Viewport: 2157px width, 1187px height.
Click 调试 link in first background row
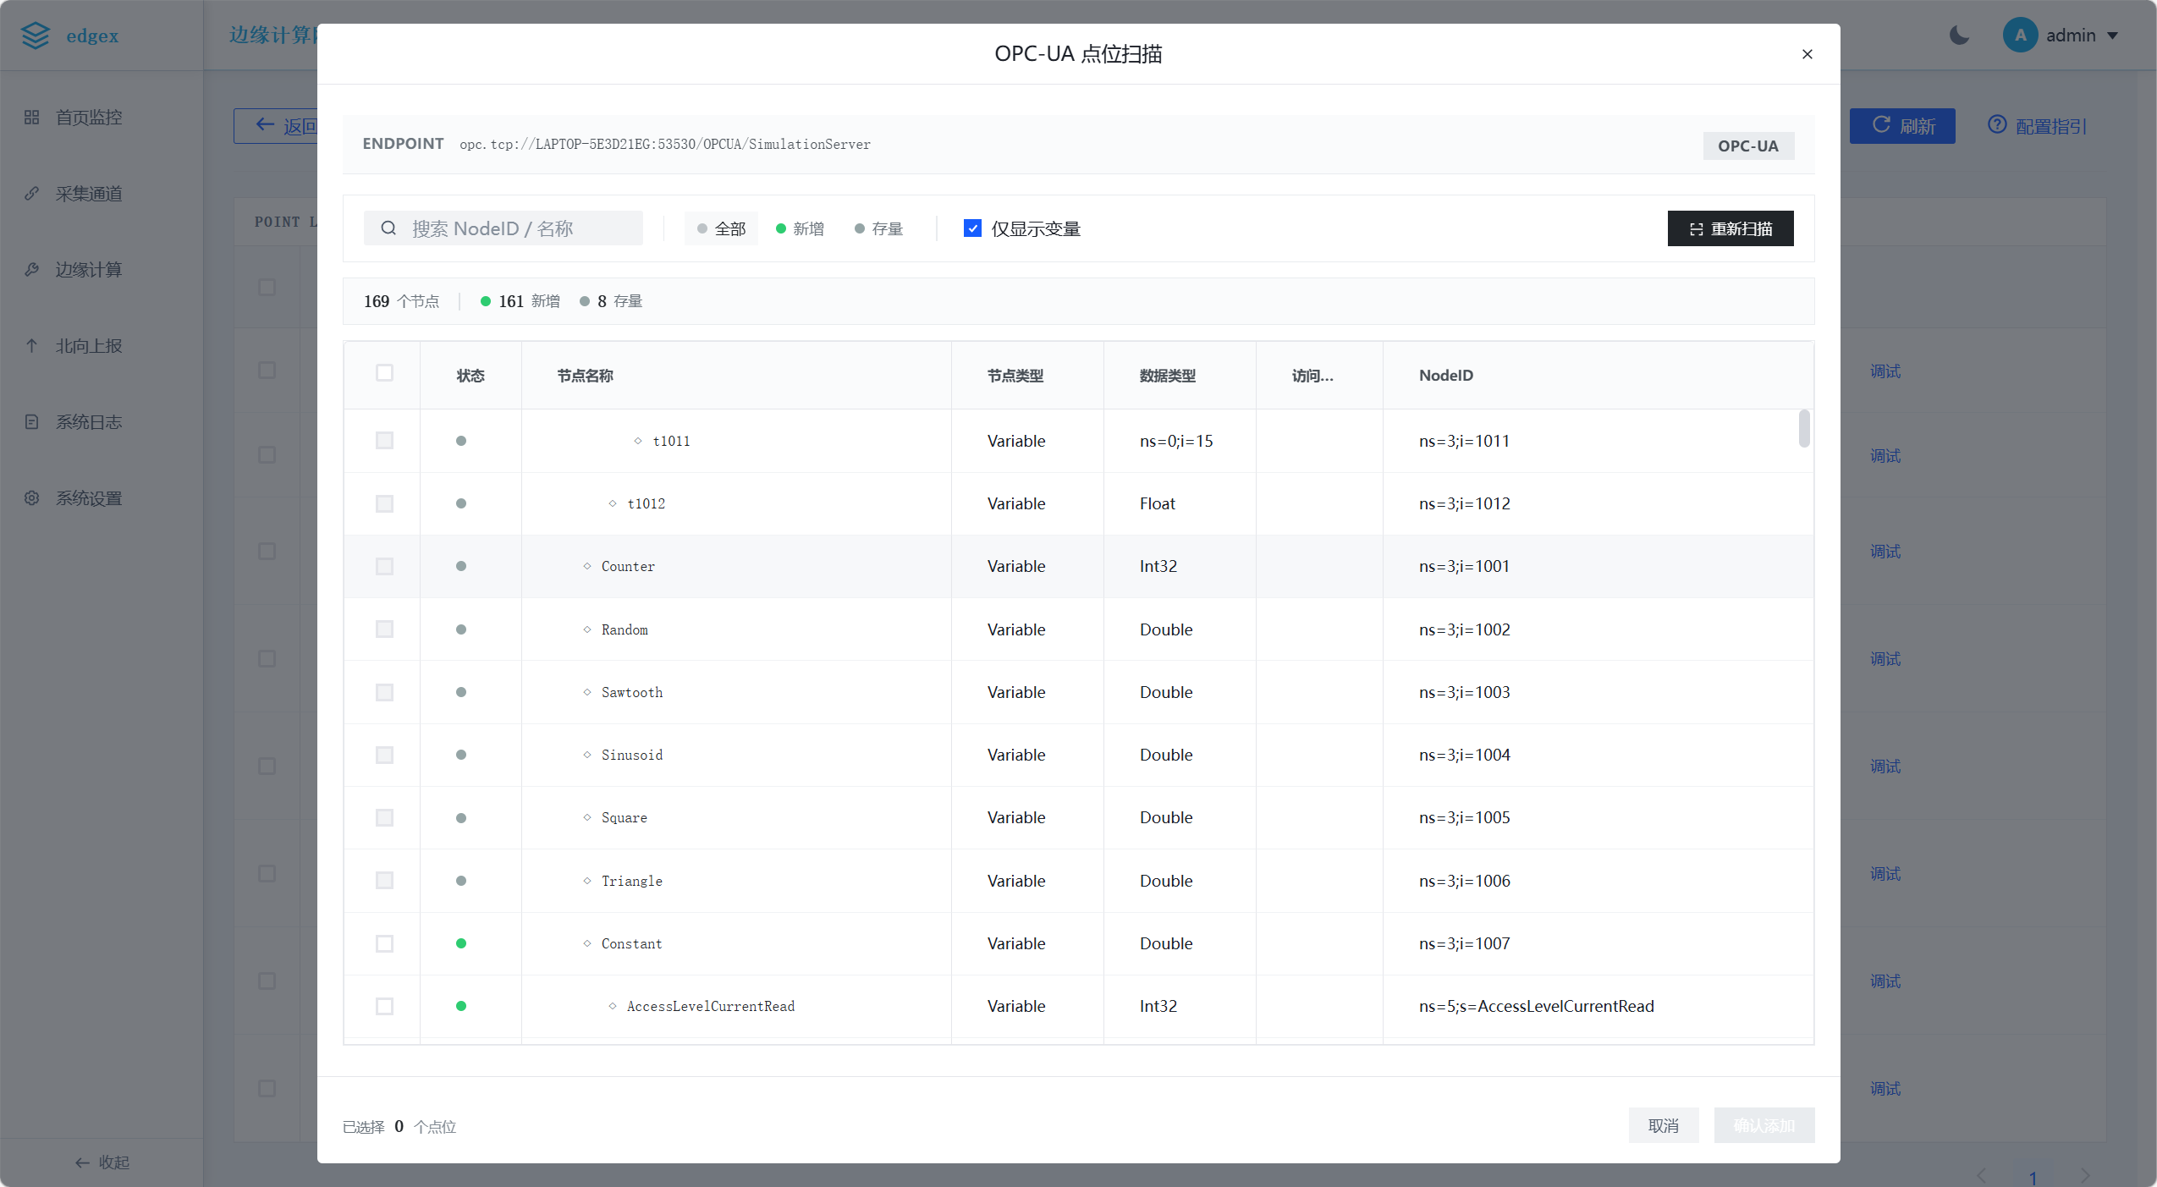[1885, 371]
